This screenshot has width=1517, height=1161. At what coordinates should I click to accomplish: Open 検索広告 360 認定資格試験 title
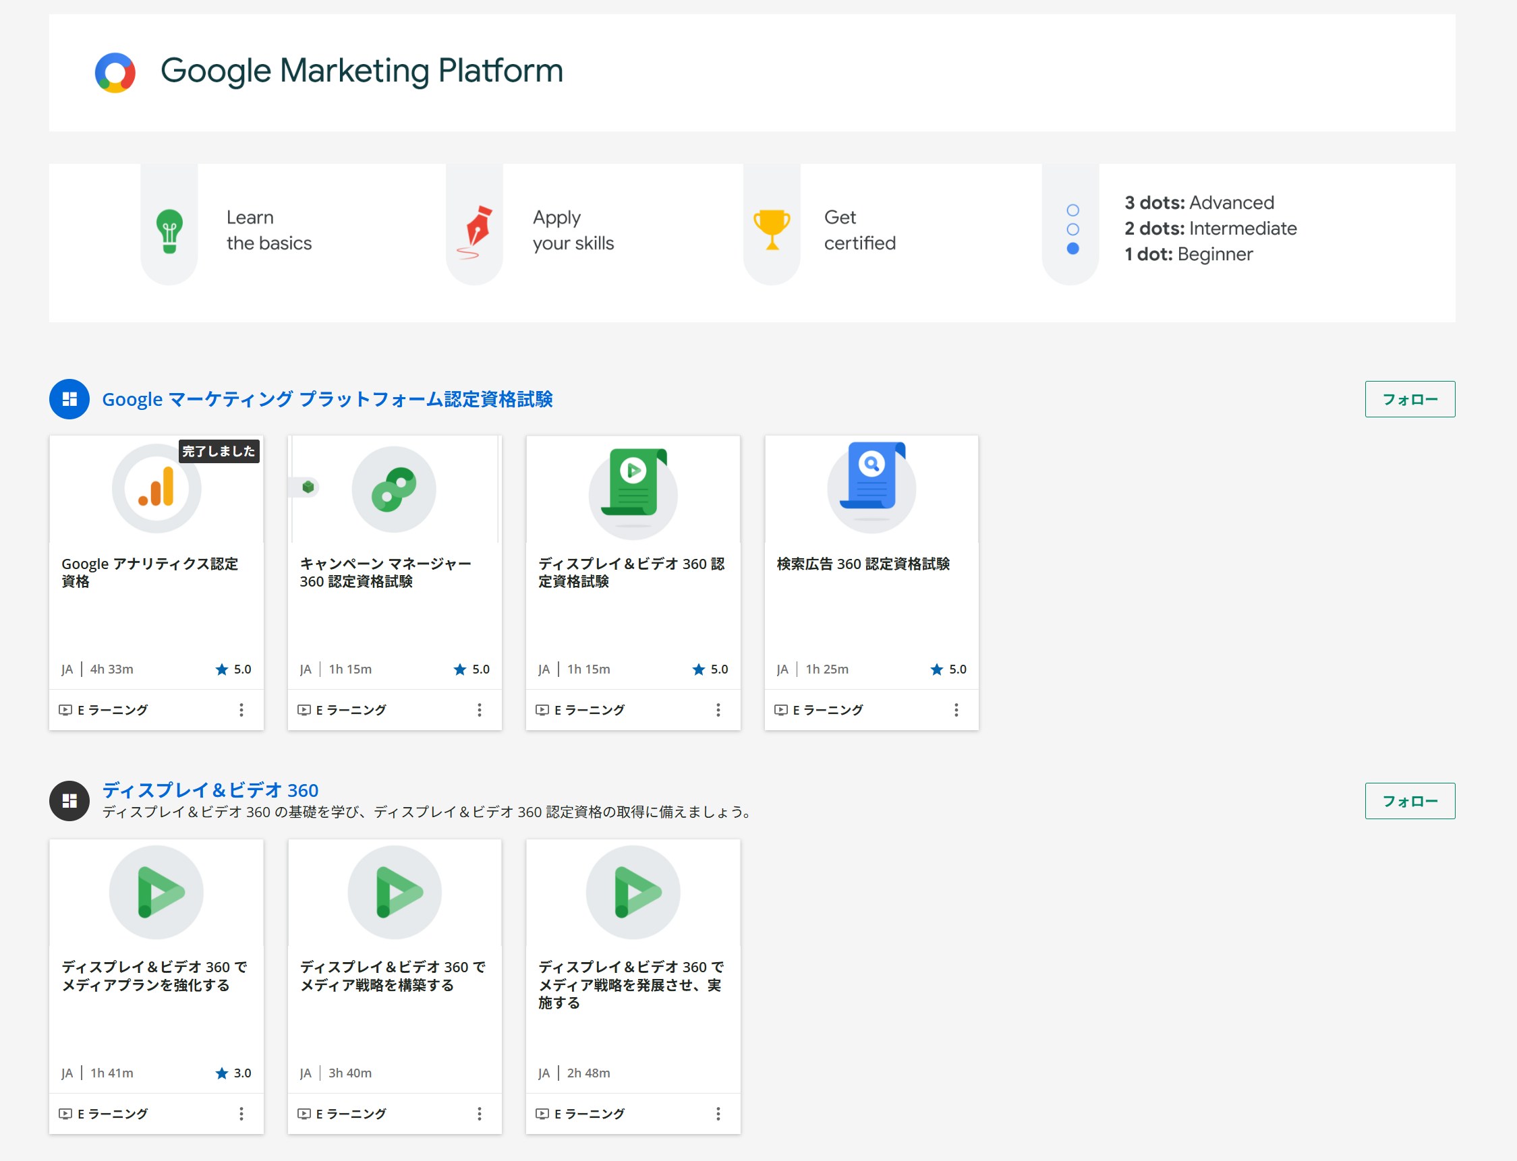click(863, 564)
